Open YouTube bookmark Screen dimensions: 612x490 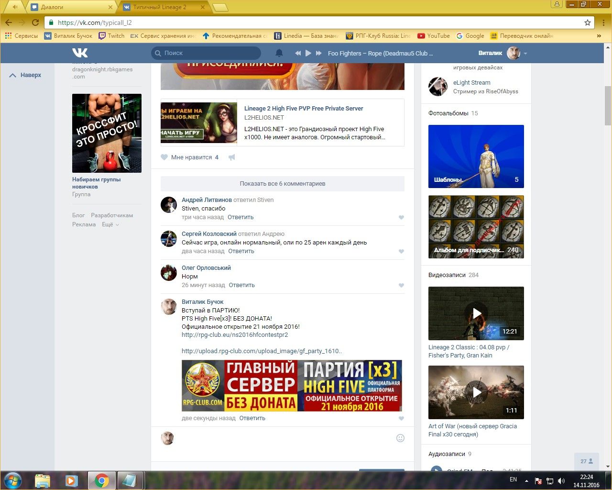tap(434, 36)
